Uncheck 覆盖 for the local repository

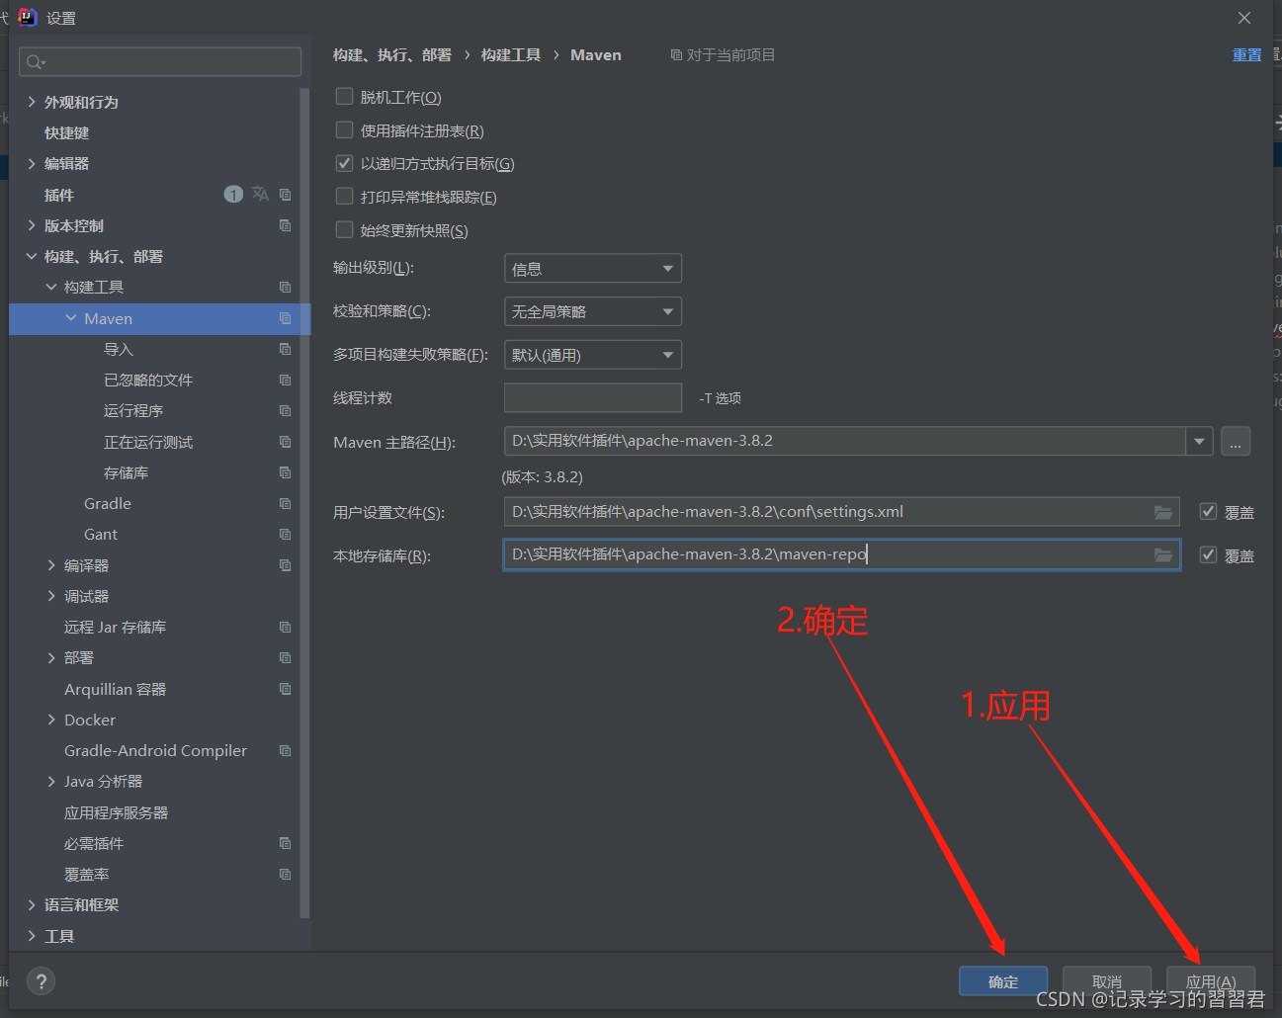tap(1208, 554)
